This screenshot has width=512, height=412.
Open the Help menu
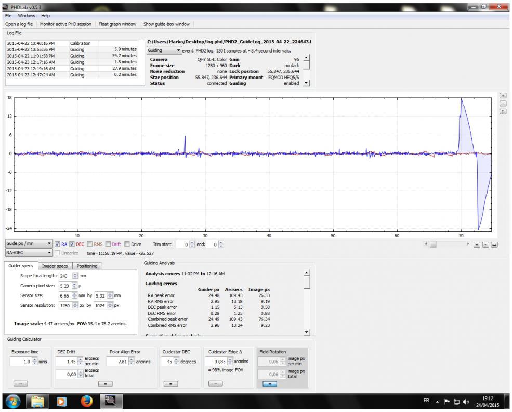click(45, 16)
